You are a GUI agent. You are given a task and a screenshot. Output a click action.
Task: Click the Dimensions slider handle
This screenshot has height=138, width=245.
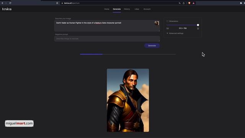198,25
